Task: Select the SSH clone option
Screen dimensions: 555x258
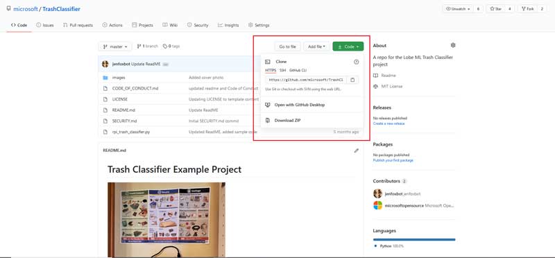Action: coord(283,71)
